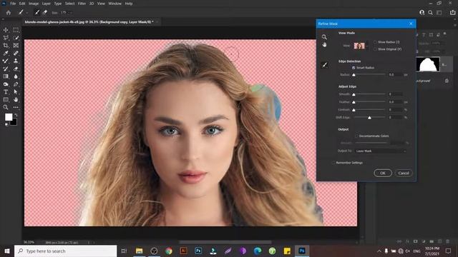The image size is (458, 257).
Task: Close the Refine Mask dialog with X
Action: (411, 24)
